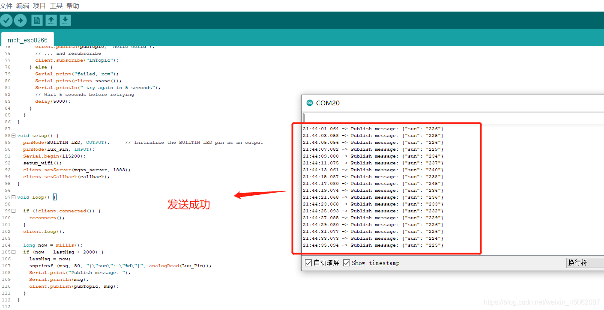604x310 pixels.
Task: Click the Upload arrow button
Action: click(21, 20)
